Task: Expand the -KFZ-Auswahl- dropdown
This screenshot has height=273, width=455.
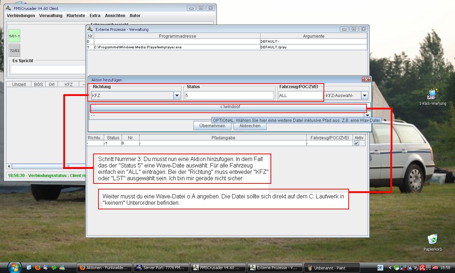Action: (364, 95)
